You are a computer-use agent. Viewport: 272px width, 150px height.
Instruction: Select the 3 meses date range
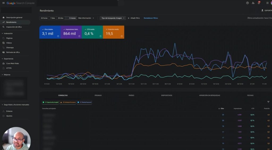coord(71,18)
